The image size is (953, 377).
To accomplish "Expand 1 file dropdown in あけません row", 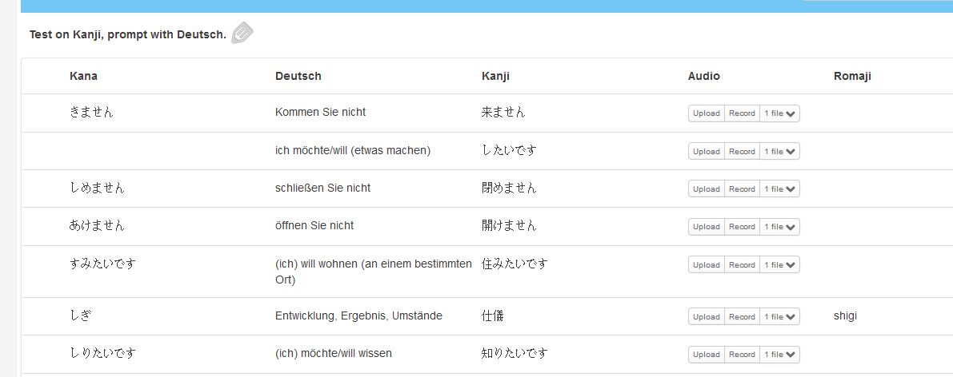I will (x=780, y=227).
